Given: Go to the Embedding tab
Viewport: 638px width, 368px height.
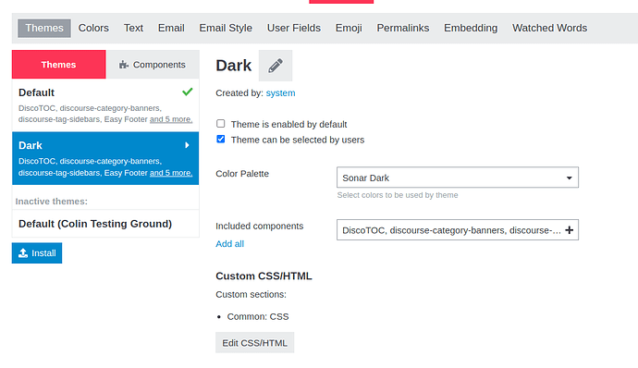Looking at the screenshot, I should tap(471, 28).
